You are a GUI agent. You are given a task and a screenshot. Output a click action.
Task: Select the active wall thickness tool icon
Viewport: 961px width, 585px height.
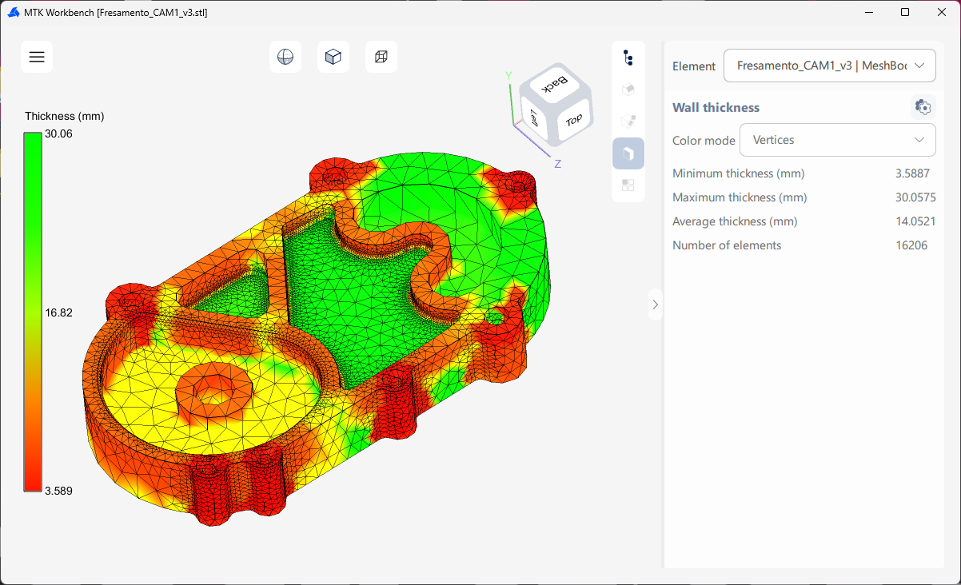tap(628, 153)
